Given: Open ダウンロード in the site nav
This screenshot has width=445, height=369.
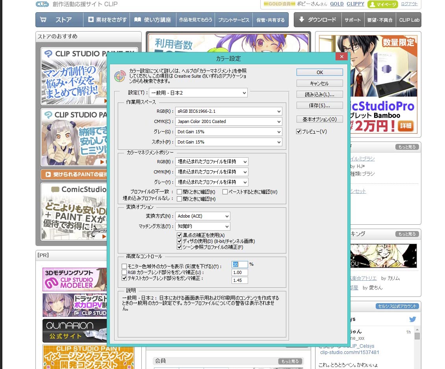Looking at the screenshot, I should (318, 20).
